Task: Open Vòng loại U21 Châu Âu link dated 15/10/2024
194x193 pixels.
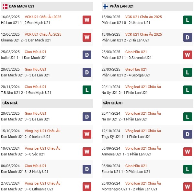Action: [42, 131]
